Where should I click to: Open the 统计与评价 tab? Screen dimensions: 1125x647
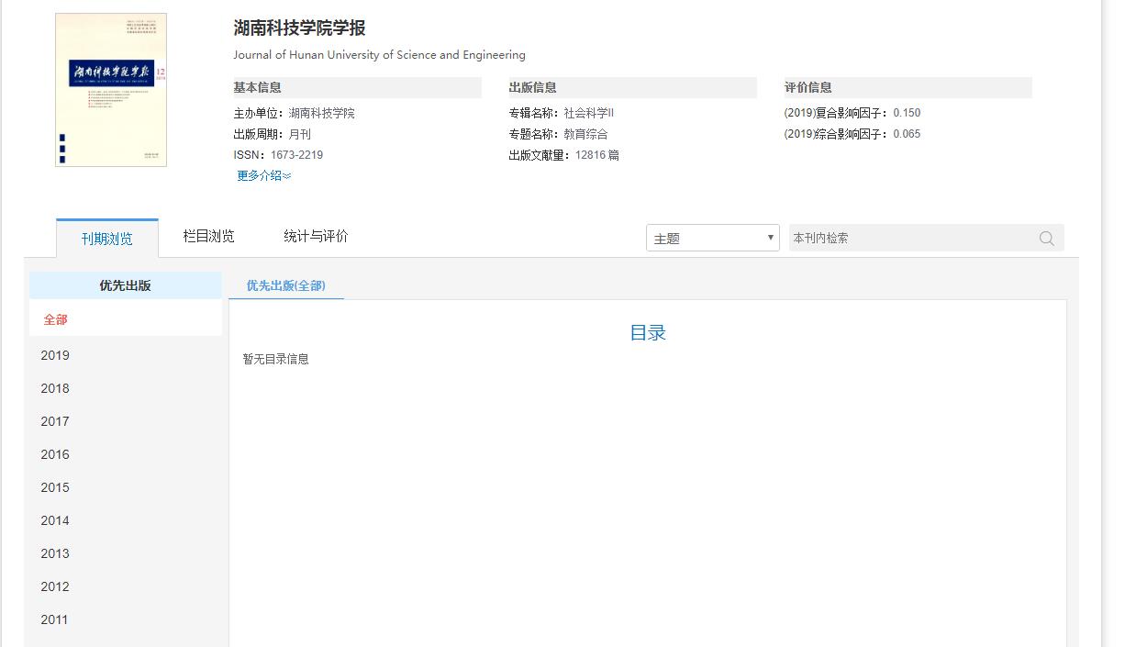pyautogui.click(x=316, y=237)
